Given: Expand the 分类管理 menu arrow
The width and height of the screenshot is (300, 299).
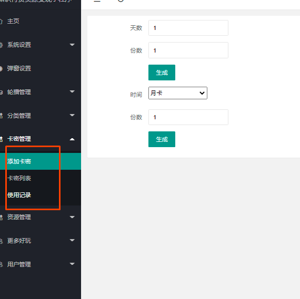Looking at the screenshot, I should coord(72,115).
